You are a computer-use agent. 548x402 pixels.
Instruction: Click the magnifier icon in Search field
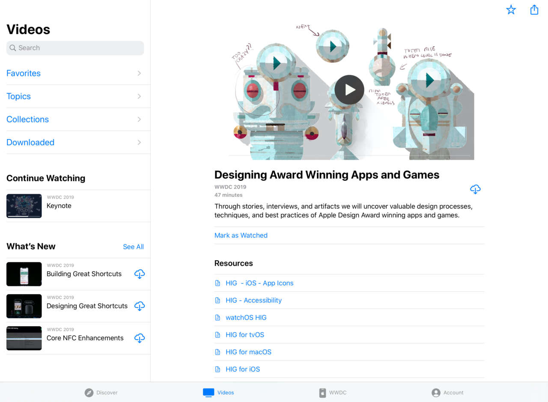click(13, 48)
